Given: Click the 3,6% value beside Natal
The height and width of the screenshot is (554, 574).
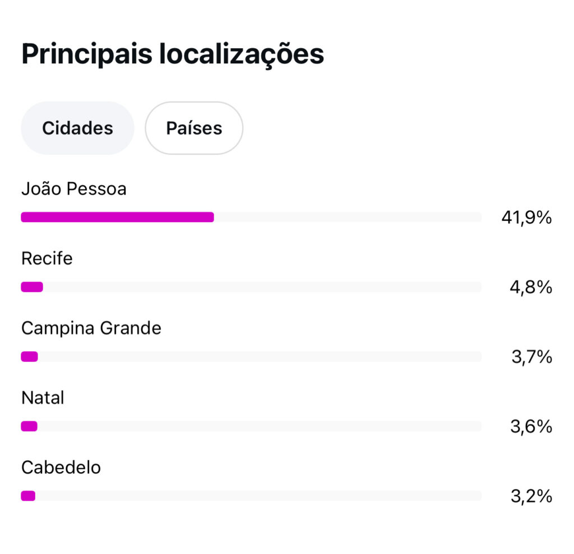Looking at the screenshot, I should tap(531, 426).
